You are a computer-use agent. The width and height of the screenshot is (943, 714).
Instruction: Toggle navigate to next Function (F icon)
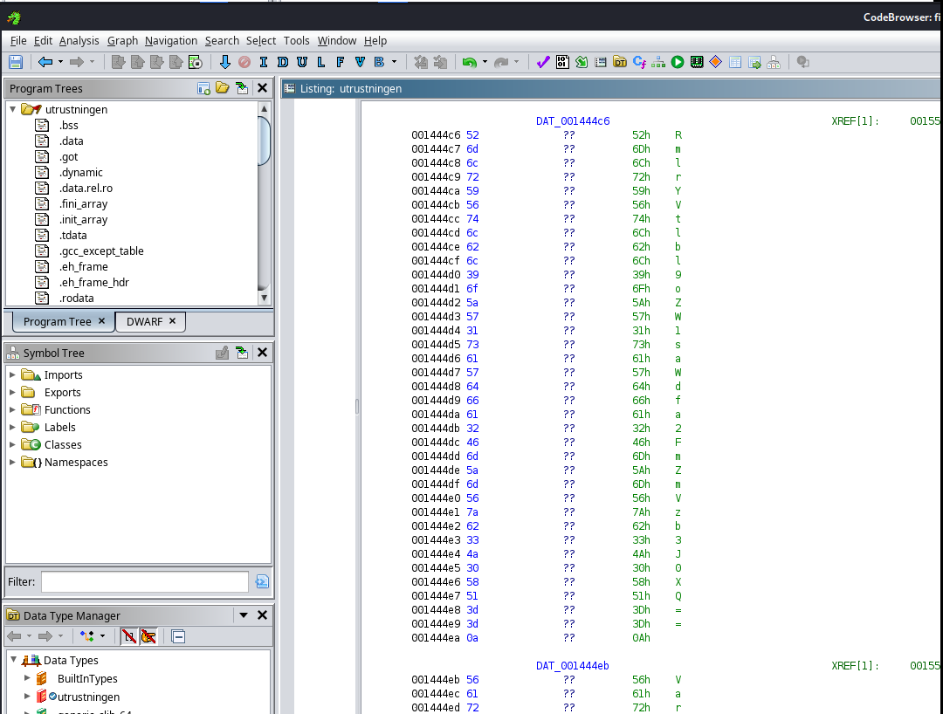340,62
